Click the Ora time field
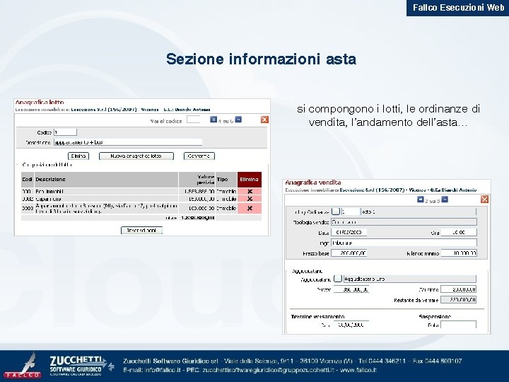Image resolution: width=509 pixels, height=382 pixels. 459,232
